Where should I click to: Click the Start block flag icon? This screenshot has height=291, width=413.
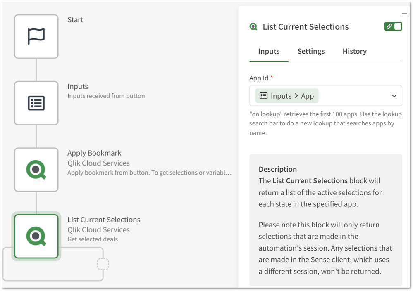(x=36, y=36)
